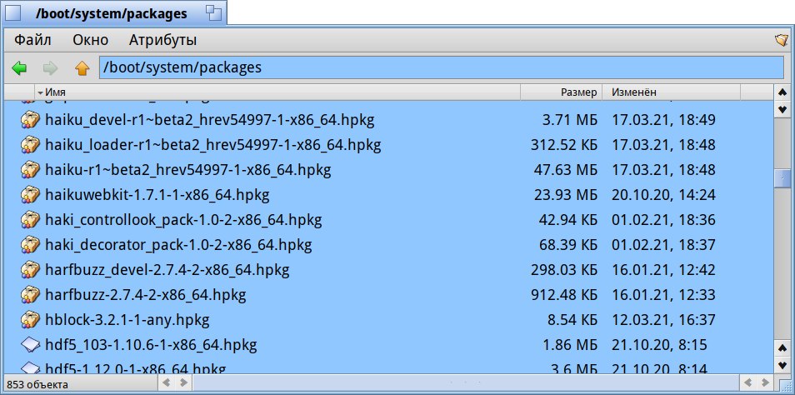Click size value 312.52 КБ
This screenshot has height=395, width=795.
pos(564,145)
